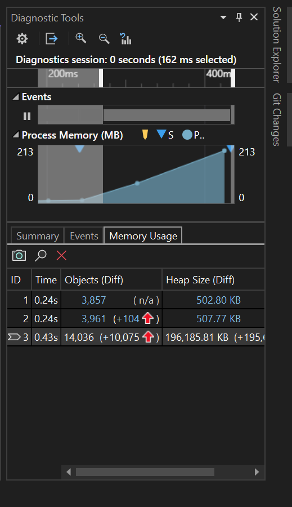Click heap size 196,185.81 KB value
Screen dimensions: 292x507
point(197,337)
